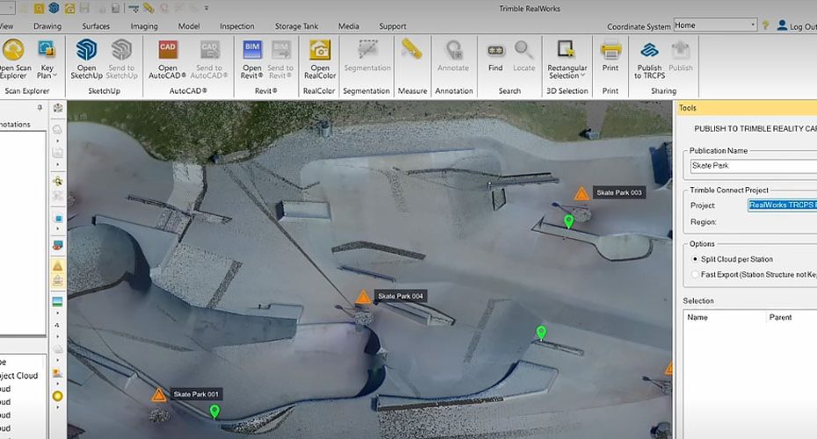Click the green pin beside Skate Park 001
This screenshot has width=817, height=439.
point(214,412)
